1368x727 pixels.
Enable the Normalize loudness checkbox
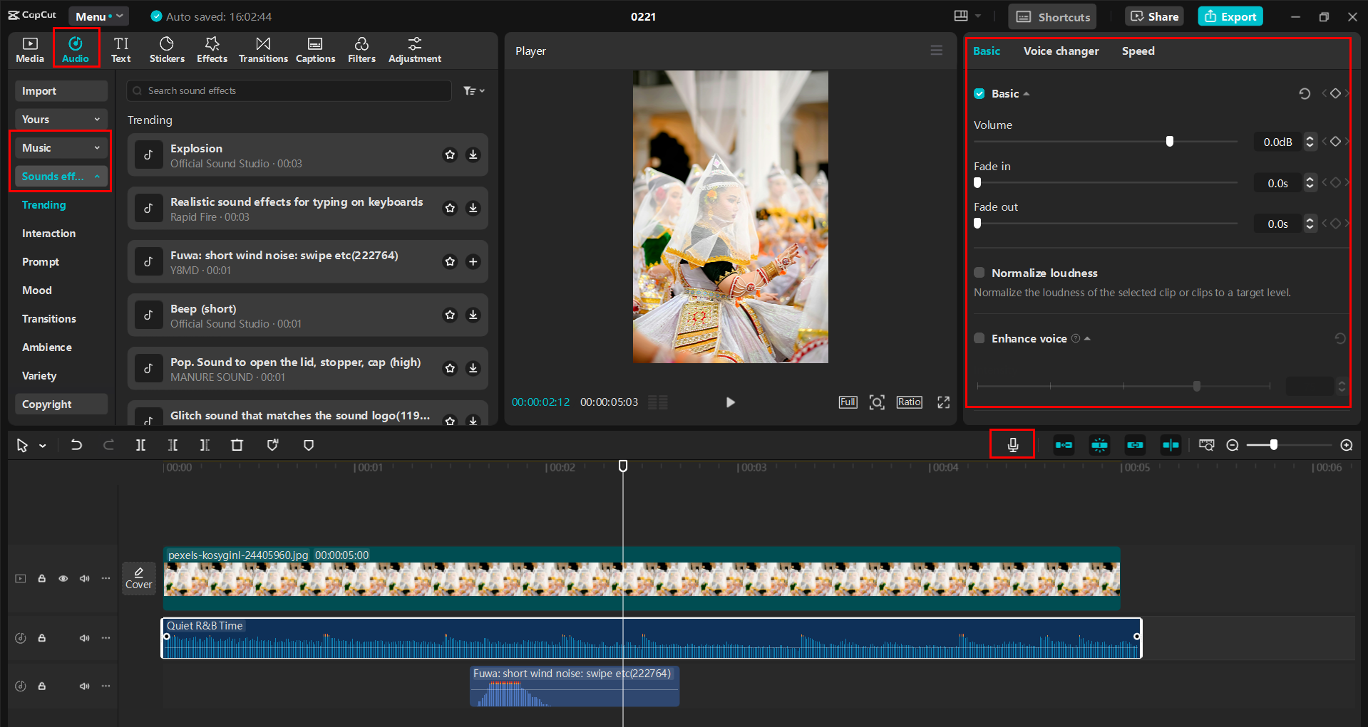979,273
